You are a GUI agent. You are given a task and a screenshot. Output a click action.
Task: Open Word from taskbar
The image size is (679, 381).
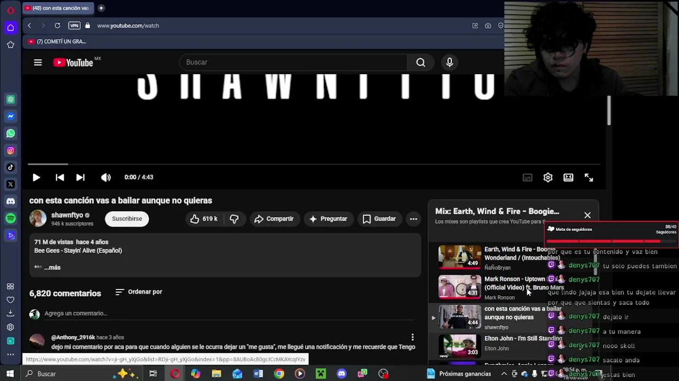coord(258,374)
